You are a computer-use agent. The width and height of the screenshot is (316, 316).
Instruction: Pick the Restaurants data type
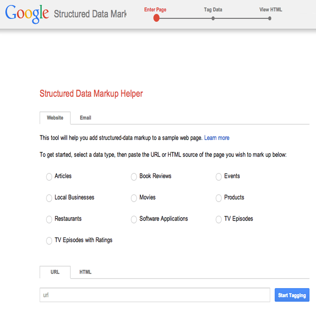click(x=49, y=219)
